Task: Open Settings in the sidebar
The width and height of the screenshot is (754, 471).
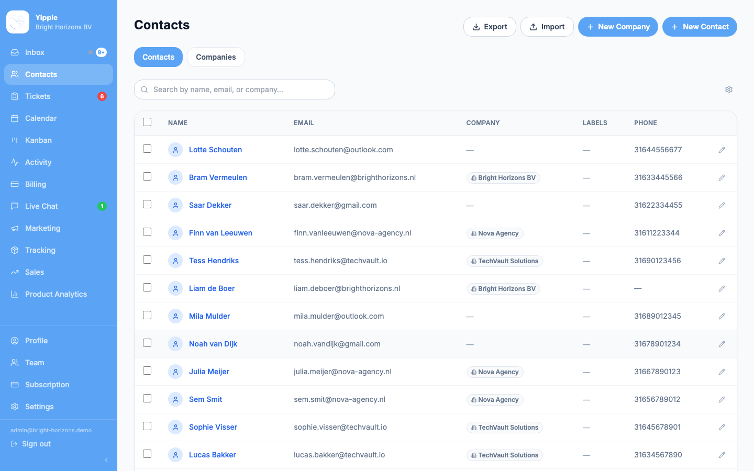Action: coord(59,407)
